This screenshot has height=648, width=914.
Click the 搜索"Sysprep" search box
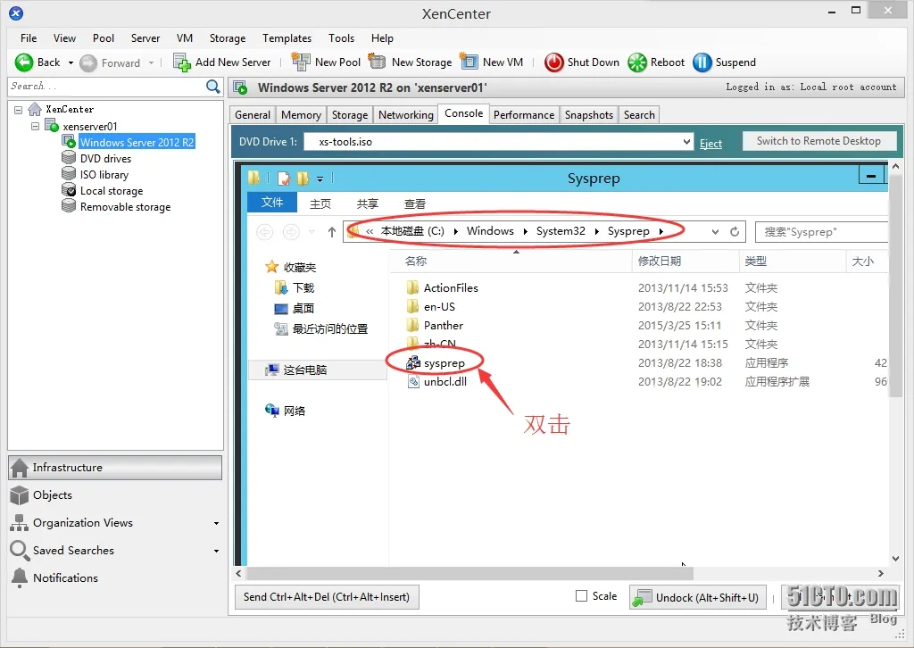coord(822,232)
